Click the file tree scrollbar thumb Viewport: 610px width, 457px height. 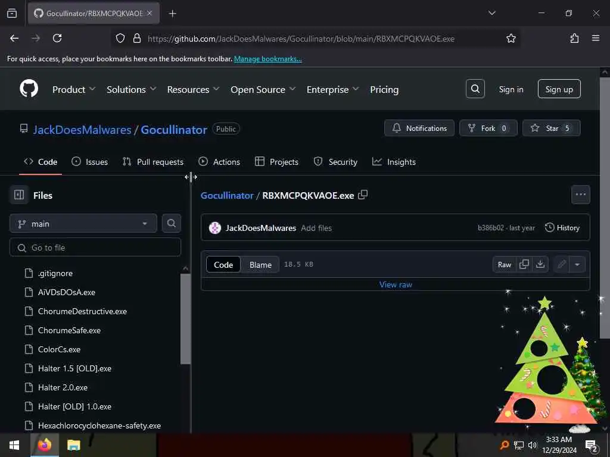coord(186,319)
